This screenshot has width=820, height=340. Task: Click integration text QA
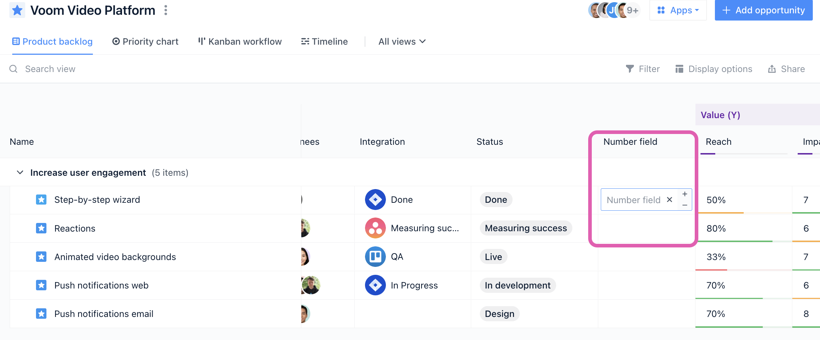(397, 256)
